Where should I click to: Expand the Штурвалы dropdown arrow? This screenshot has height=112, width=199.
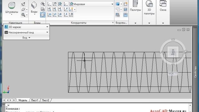pos(12,15)
